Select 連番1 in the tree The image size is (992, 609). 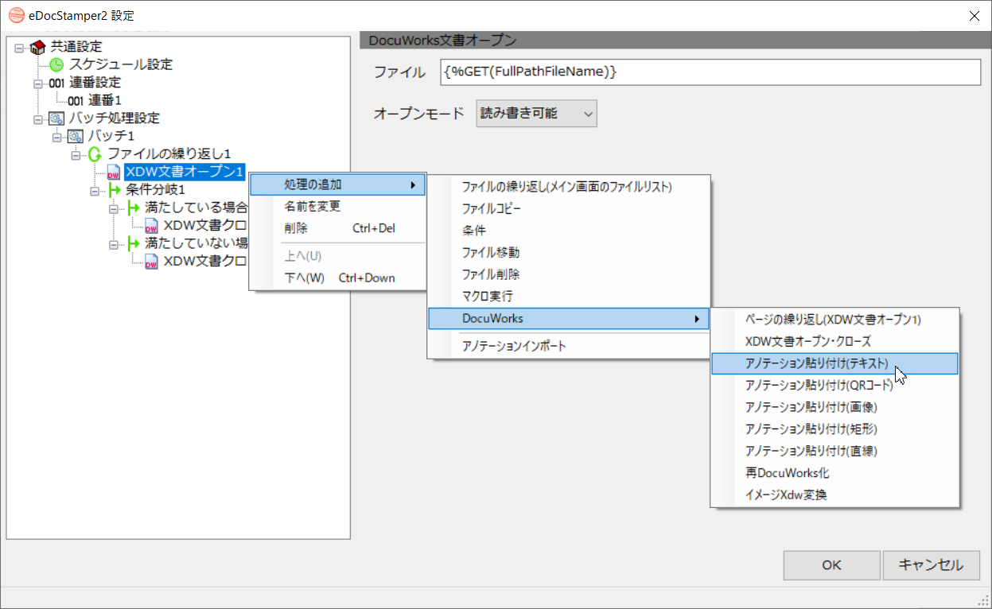point(104,100)
